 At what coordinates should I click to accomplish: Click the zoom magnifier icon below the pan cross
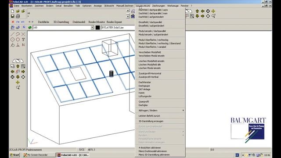point(18,87)
